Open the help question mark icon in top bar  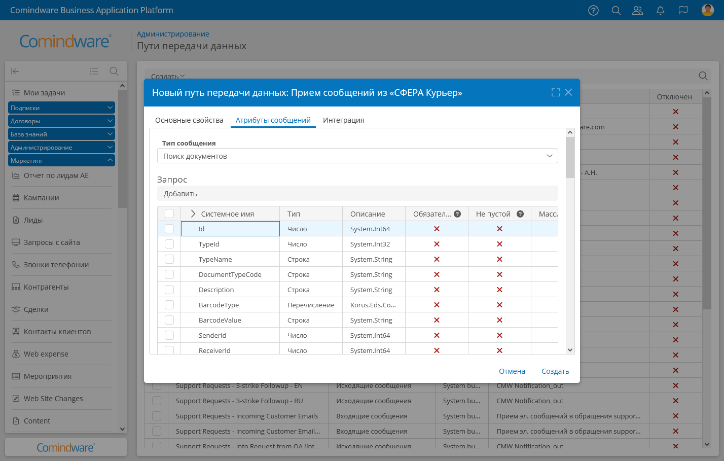pyautogui.click(x=593, y=10)
